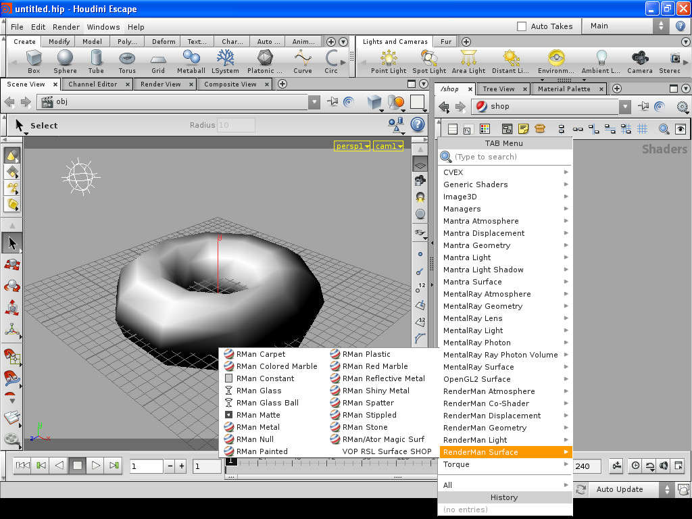This screenshot has height=519, width=692.
Task: Toggle the network view eye display icon
Action: coord(681,129)
